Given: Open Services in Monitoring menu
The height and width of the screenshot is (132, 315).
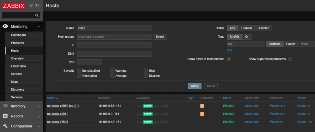Looking at the screenshot, I should [24, 97].
